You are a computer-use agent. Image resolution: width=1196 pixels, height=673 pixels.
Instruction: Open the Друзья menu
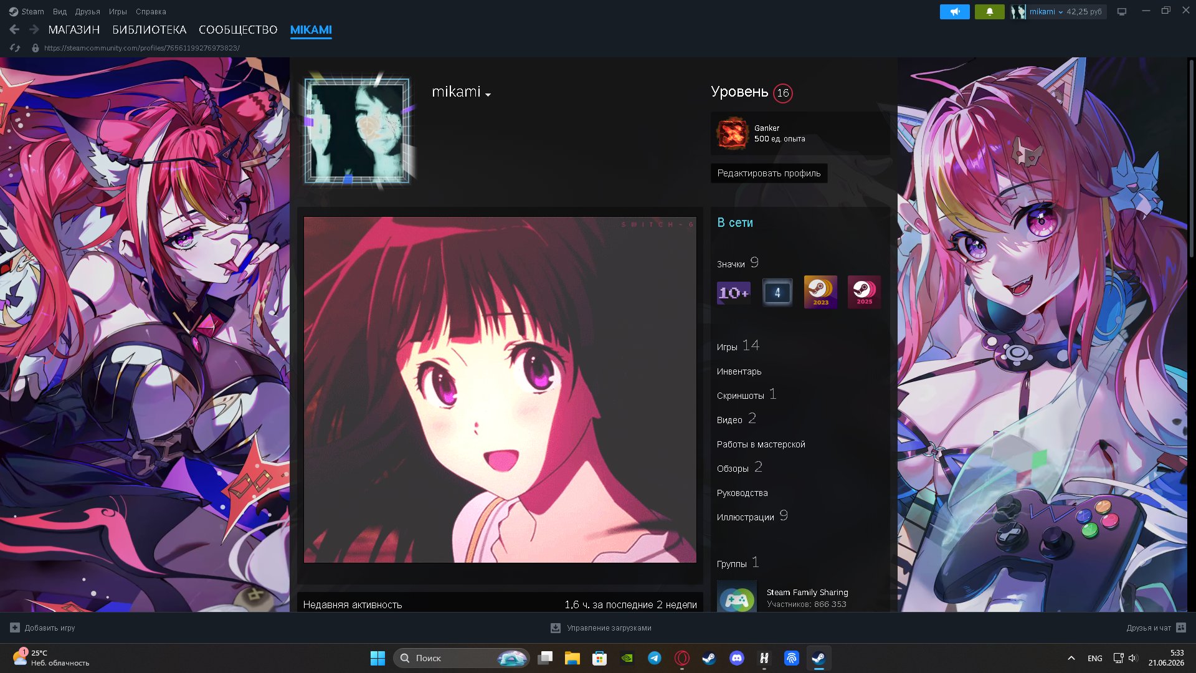88,11
